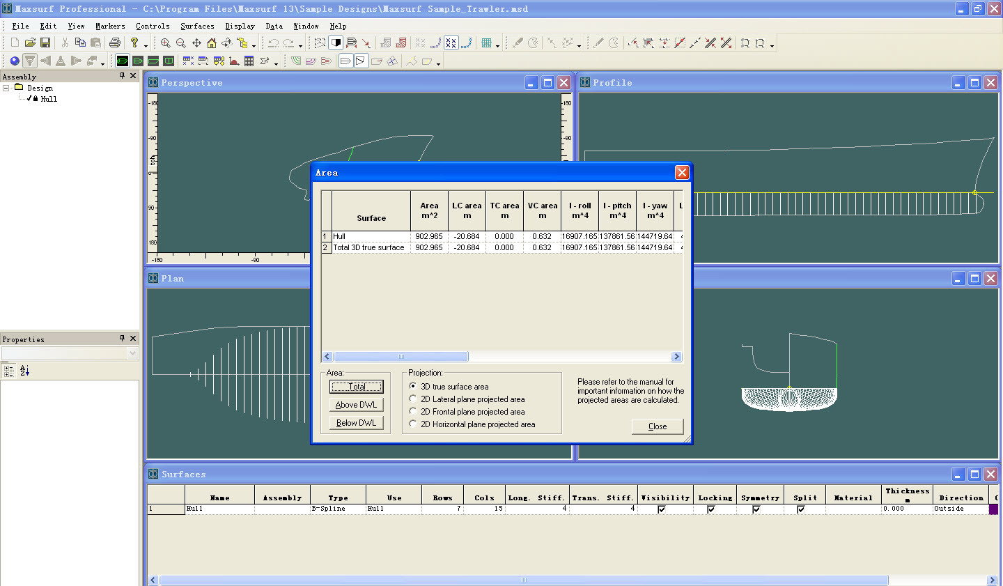
Task: Click the Print icon
Action: (x=115, y=43)
